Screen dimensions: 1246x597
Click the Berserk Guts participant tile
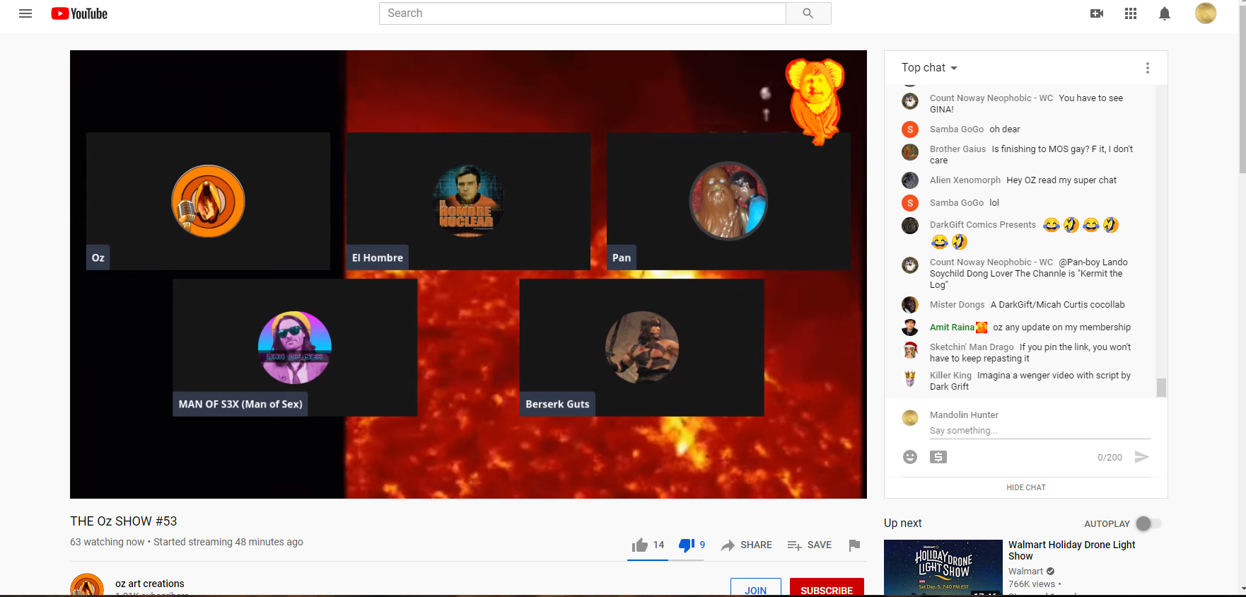pyautogui.click(x=641, y=347)
